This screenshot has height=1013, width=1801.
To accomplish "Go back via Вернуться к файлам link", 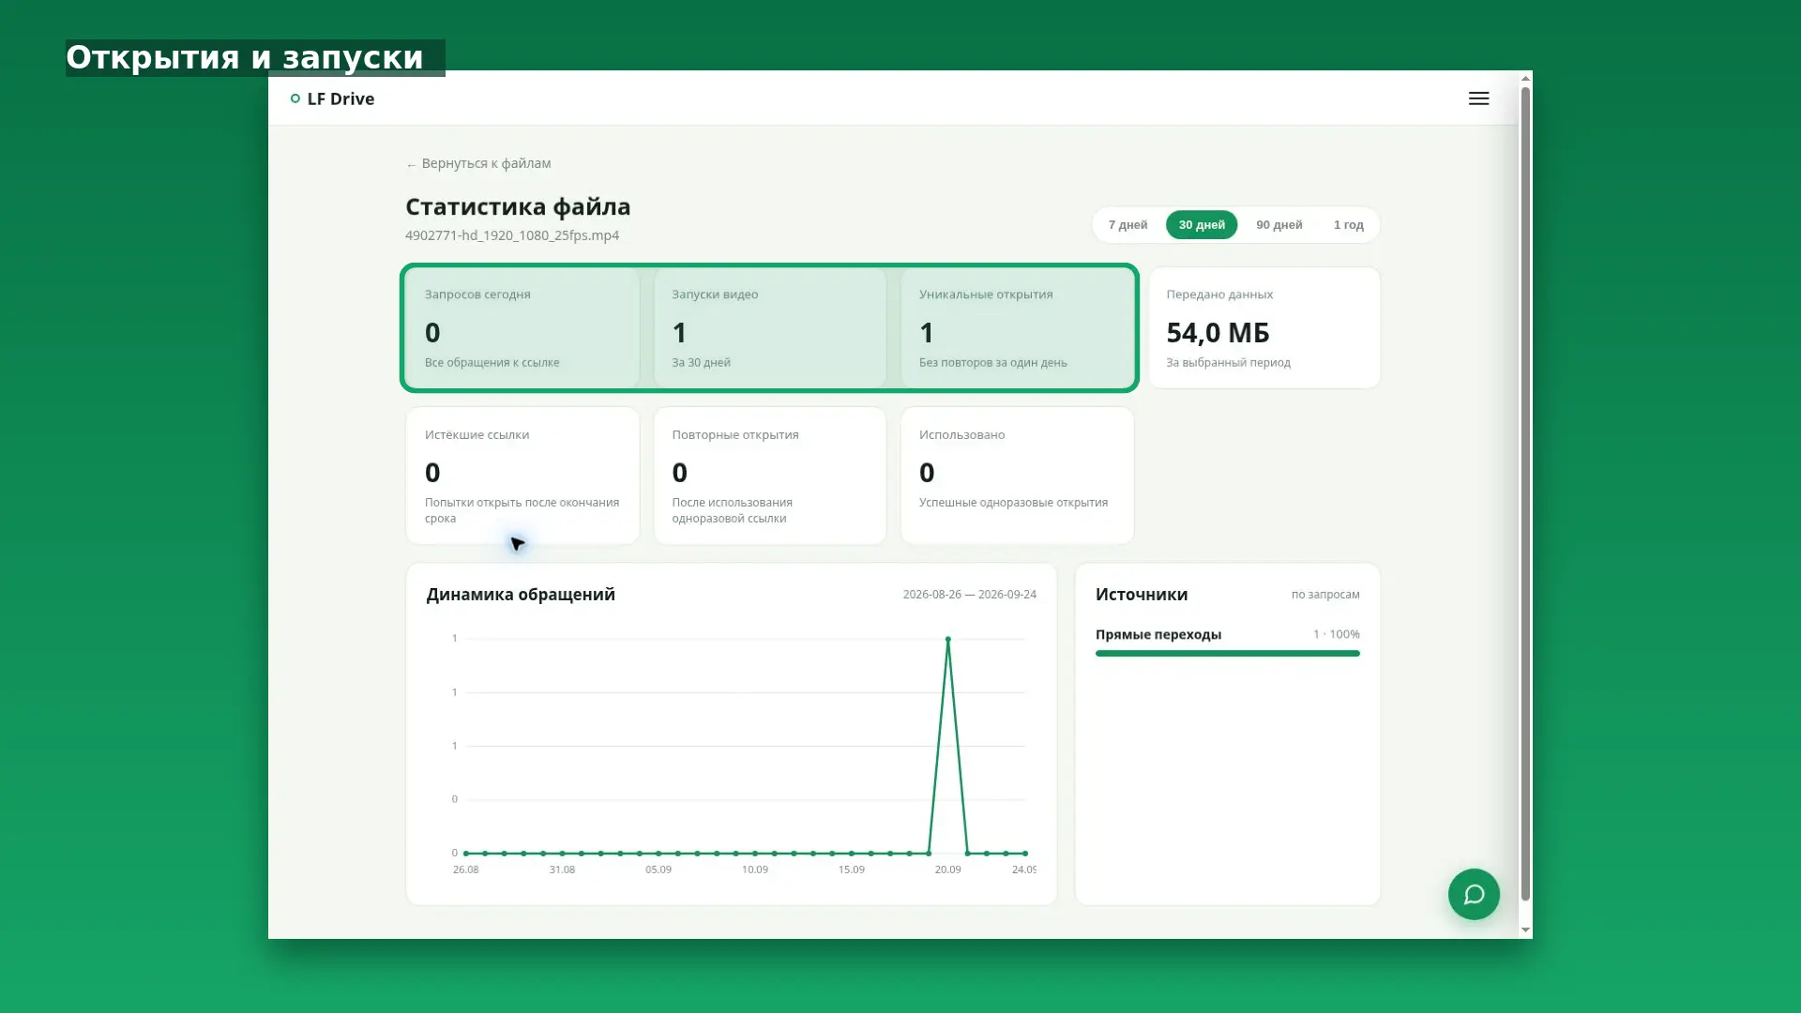I will pyautogui.click(x=478, y=163).
